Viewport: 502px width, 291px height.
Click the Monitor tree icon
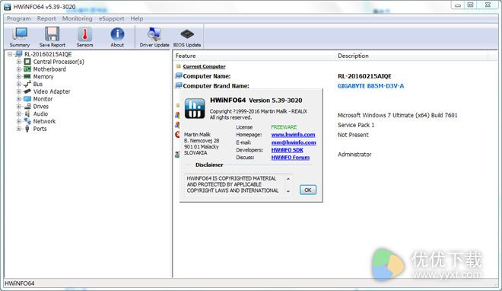click(27, 99)
